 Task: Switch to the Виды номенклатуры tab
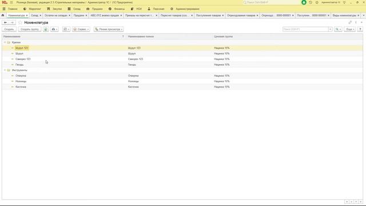[344, 15]
